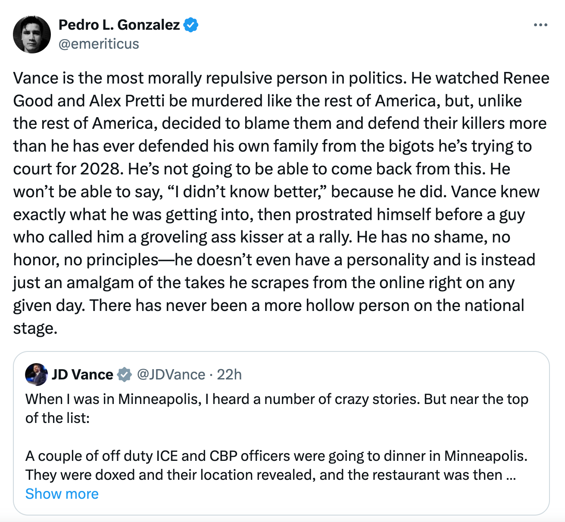Click the quoted line starting "When I was in Minneapolis"
Viewport: 565px width, 522px height.
(x=276, y=399)
